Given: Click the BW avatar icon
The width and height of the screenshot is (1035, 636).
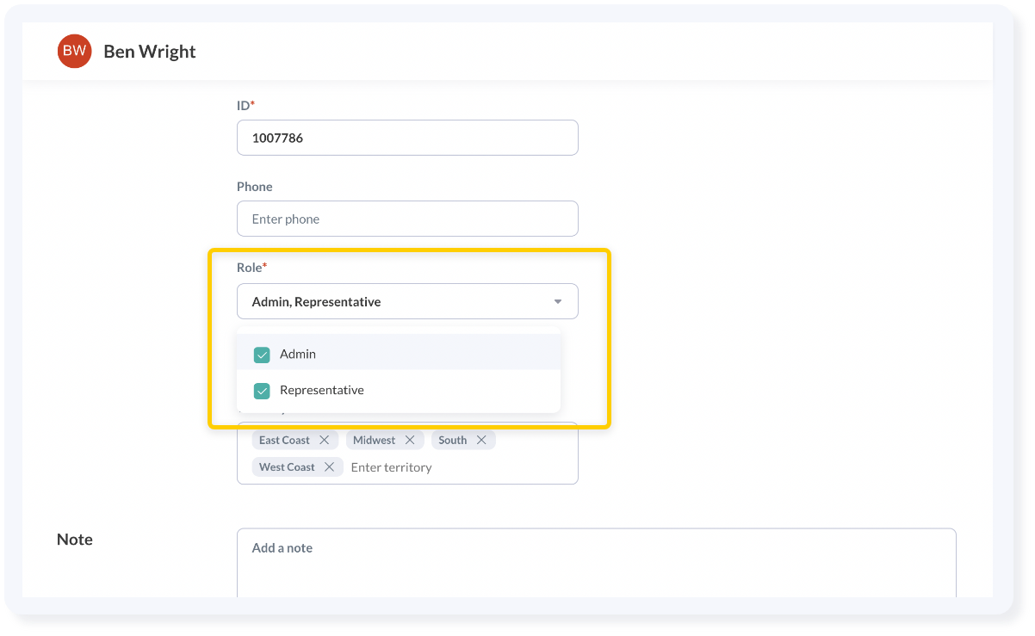Looking at the screenshot, I should (74, 51).
